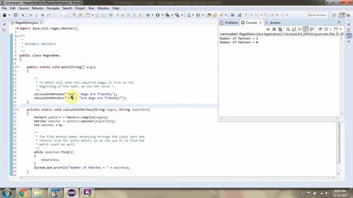The height and width of the screenshot is (198, 353).
Task: Open the Run menu
Action: coord(91,8)
